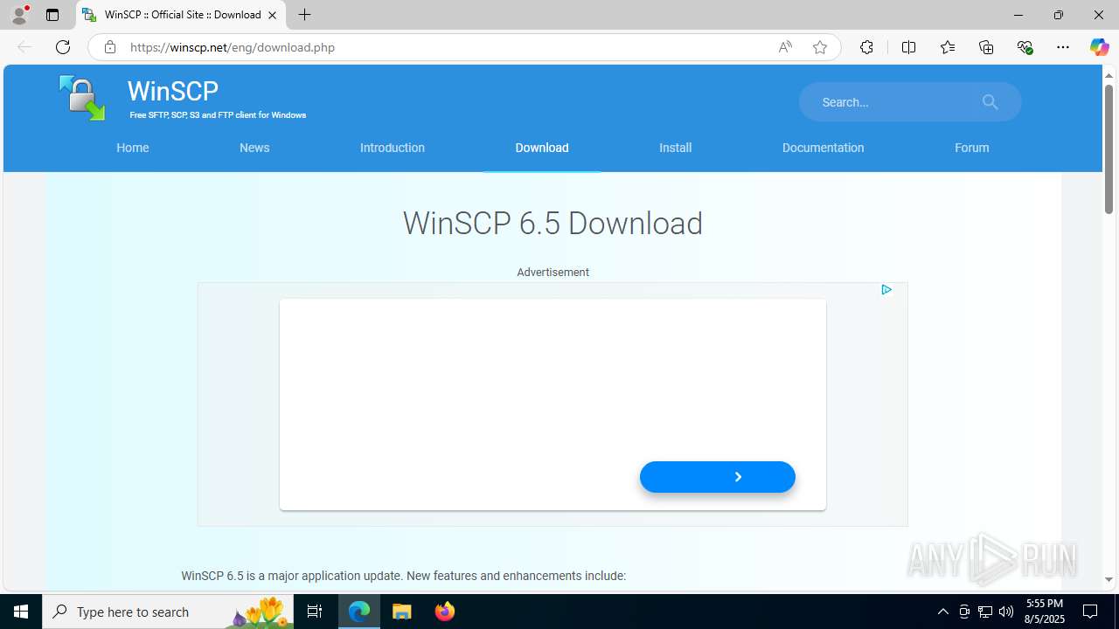Open Settings and more ellipsis menu

1063,47
